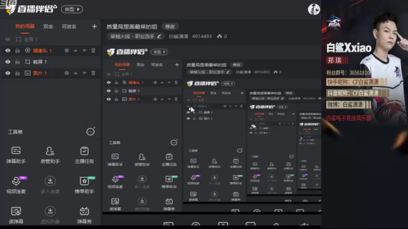Open the 弹幕秀 tool
408x229 pixels.
pyautogui.click(x=84, y=215)
